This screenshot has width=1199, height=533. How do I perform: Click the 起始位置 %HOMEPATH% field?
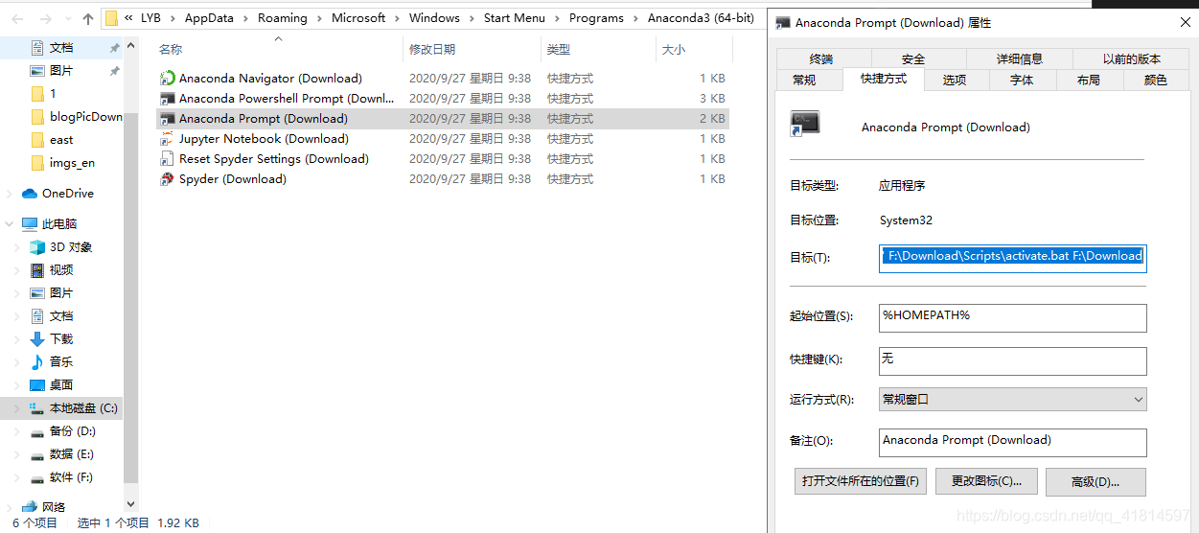(1012, 317)
